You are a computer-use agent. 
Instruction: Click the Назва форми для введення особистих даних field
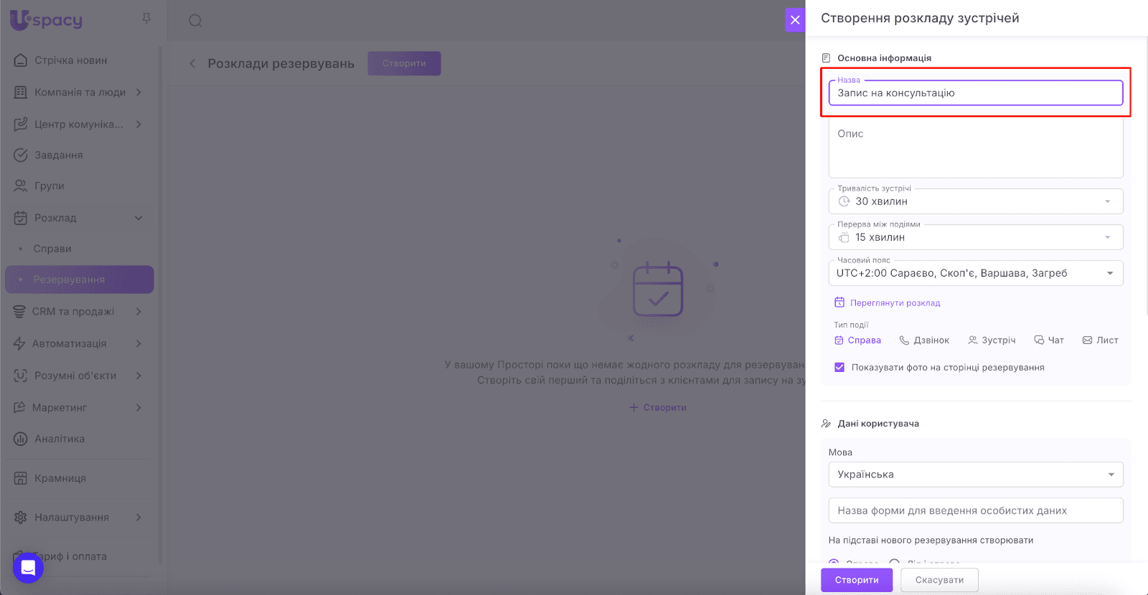point(976,510)
